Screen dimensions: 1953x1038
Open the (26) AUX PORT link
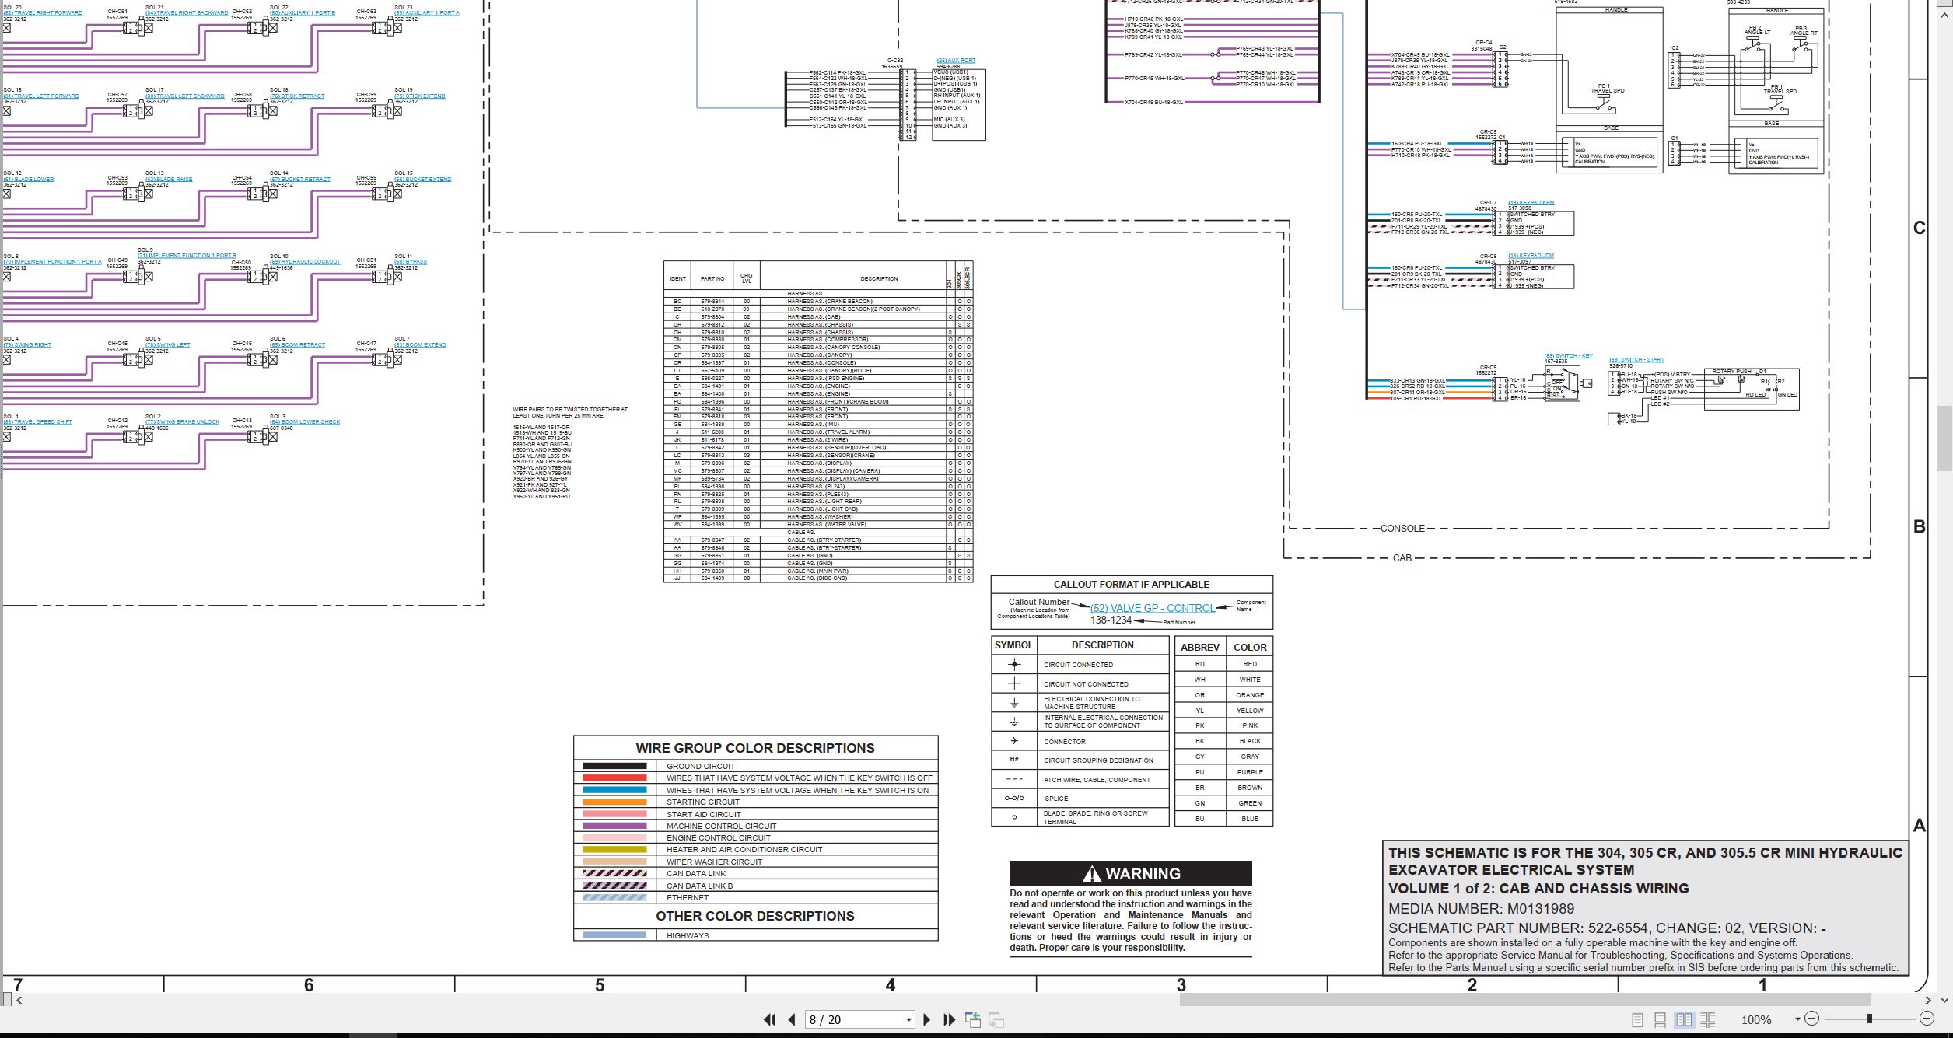click(x=956, y=61)
